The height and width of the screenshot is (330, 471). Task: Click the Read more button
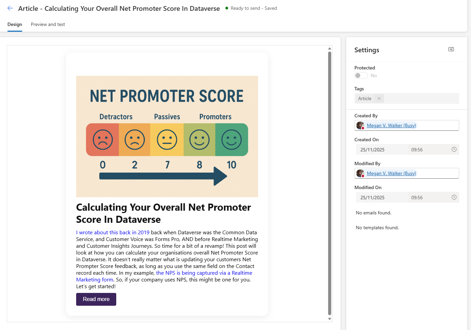[x=96, y=299]
